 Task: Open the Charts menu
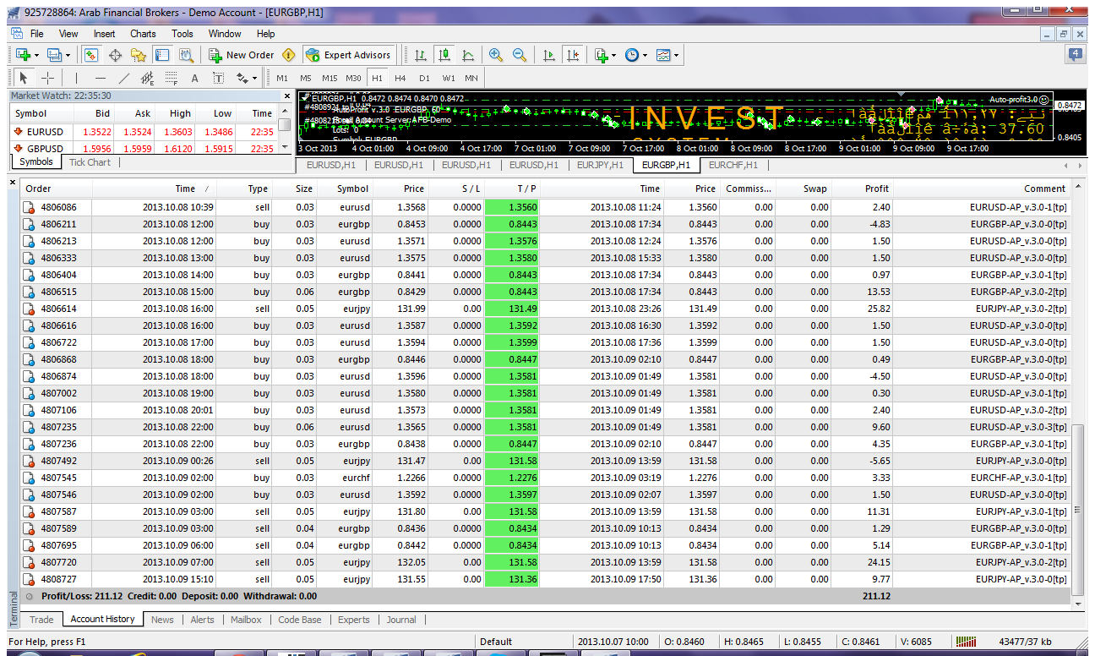(143, 34)
